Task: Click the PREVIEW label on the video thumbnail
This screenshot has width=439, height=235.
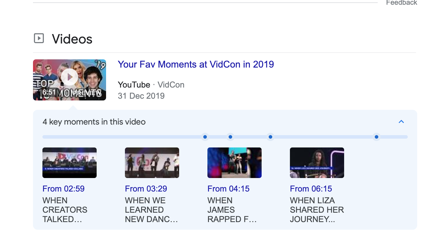Action: click(87, 93)
